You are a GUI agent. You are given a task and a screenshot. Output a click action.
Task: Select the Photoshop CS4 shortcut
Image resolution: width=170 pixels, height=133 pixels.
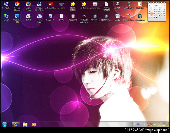coord(17,18)
